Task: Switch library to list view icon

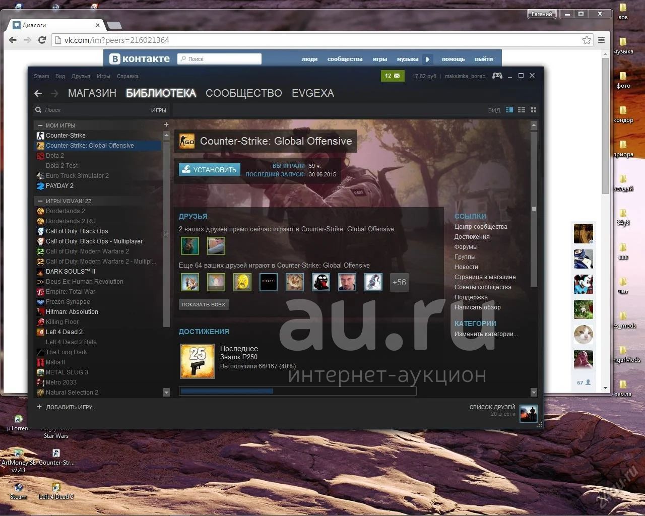Action: [522, 110]
